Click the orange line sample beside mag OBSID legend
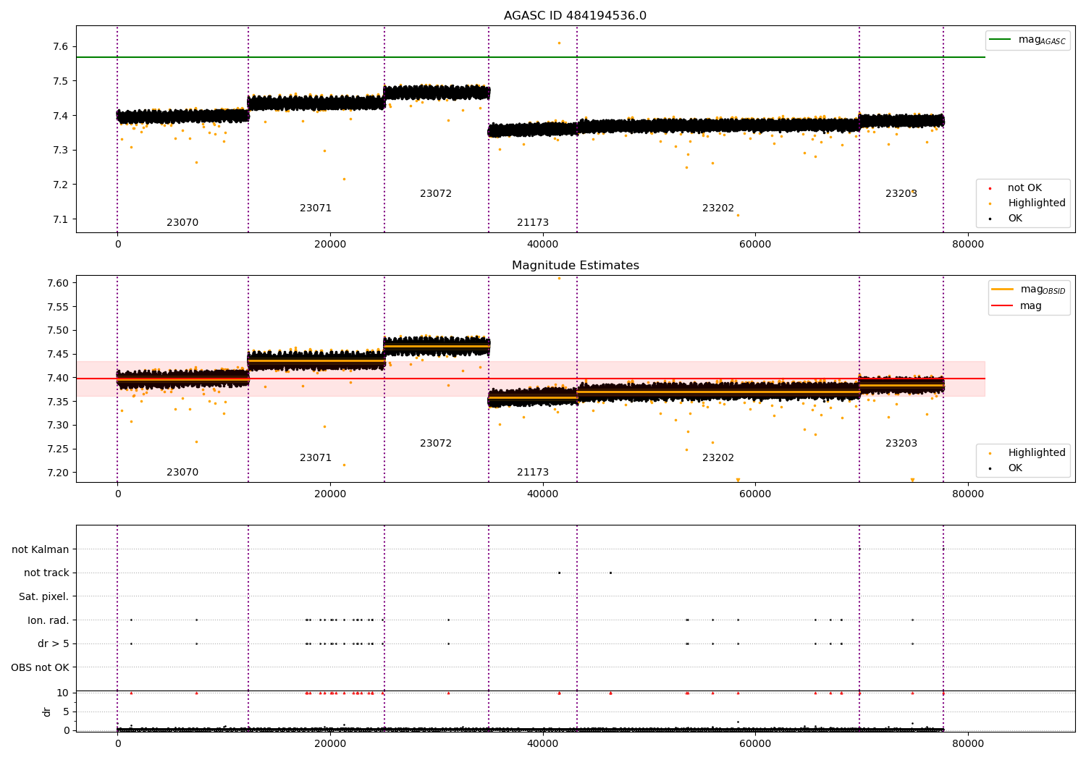The image size is (1086, 760). tap(1002, 290)
